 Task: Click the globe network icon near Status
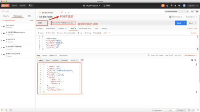148,55
